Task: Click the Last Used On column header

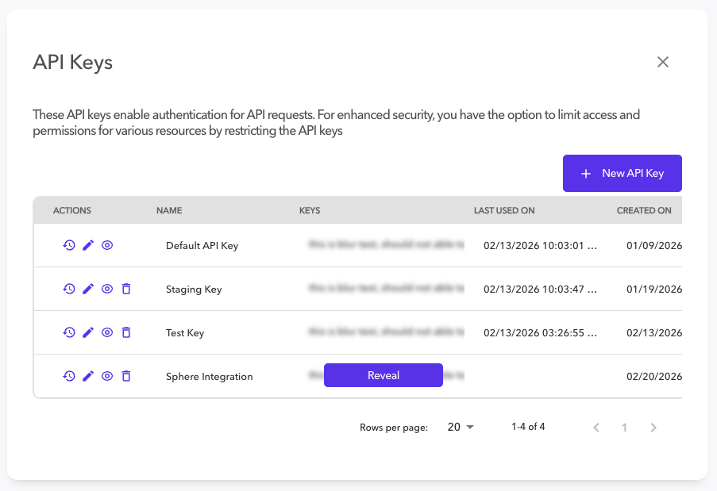Action: click(x=504, y=211)
